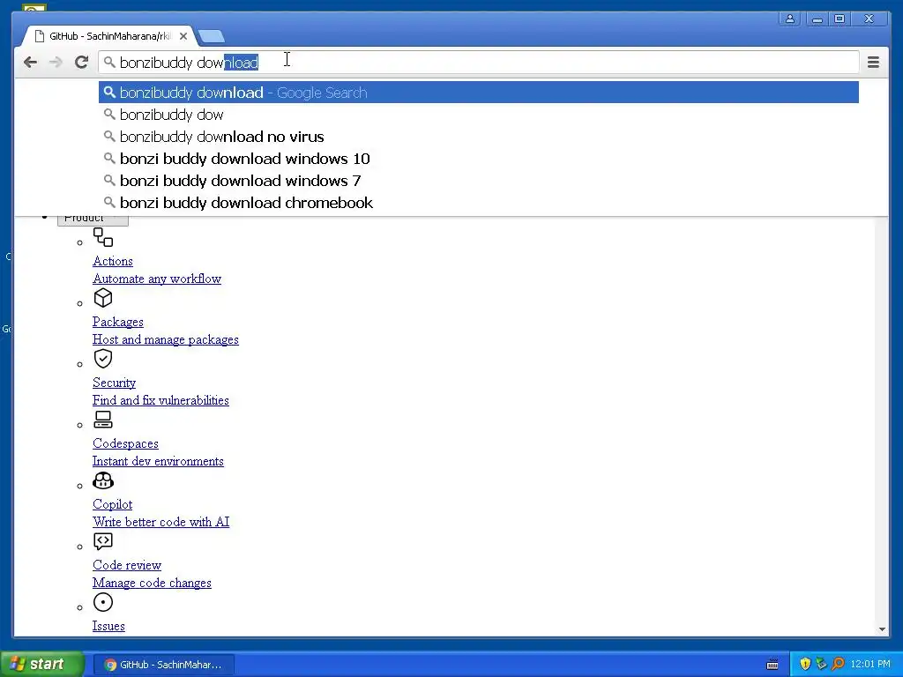Viewport: 903px width, 677px height.
Task: Open the Windows Start menu
Action: 42,664
